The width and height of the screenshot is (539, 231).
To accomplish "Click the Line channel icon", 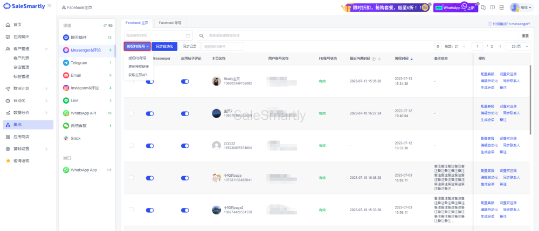I will coord(66,100).
